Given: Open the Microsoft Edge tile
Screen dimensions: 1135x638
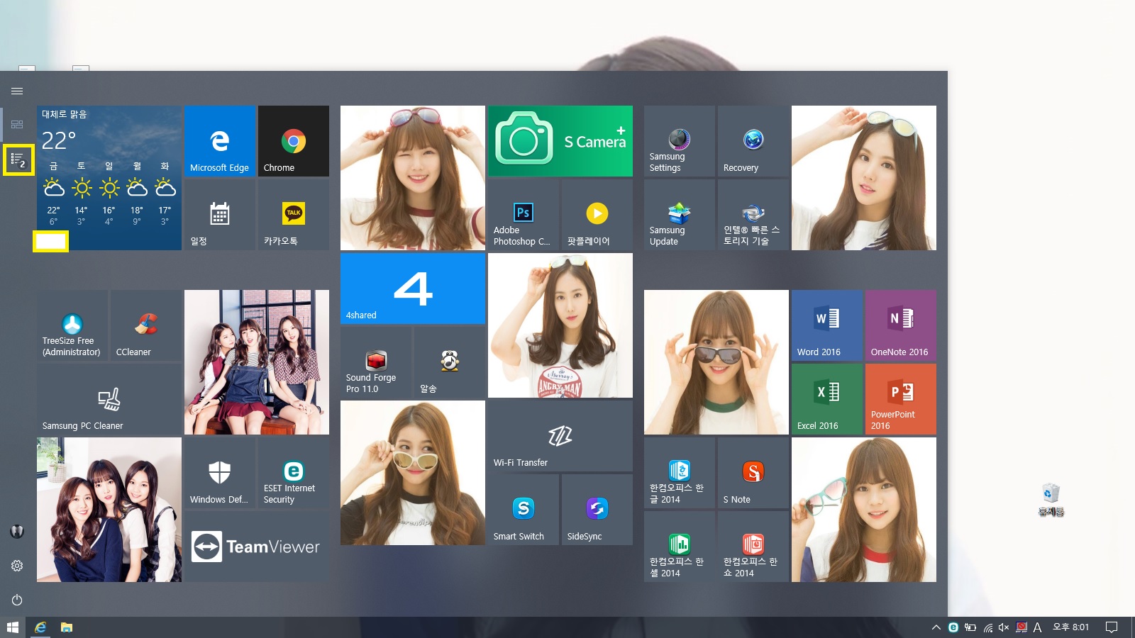Looking at the screenshot, I should (219, 141).
